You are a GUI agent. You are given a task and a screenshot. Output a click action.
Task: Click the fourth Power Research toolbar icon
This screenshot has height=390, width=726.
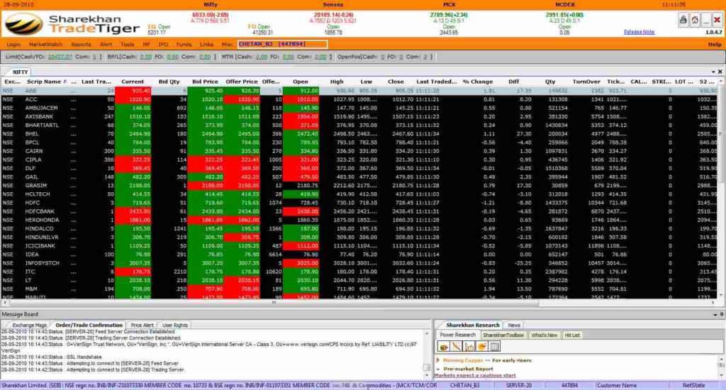coord(482,347)
